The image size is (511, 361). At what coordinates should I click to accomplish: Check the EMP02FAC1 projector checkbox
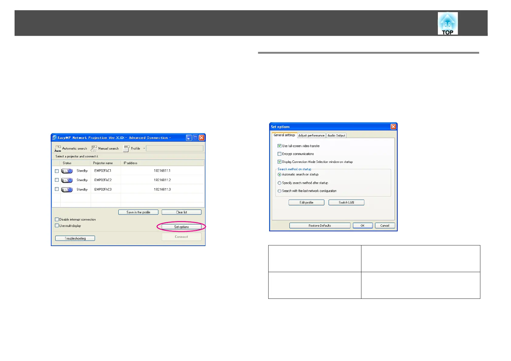click(57, 171)
